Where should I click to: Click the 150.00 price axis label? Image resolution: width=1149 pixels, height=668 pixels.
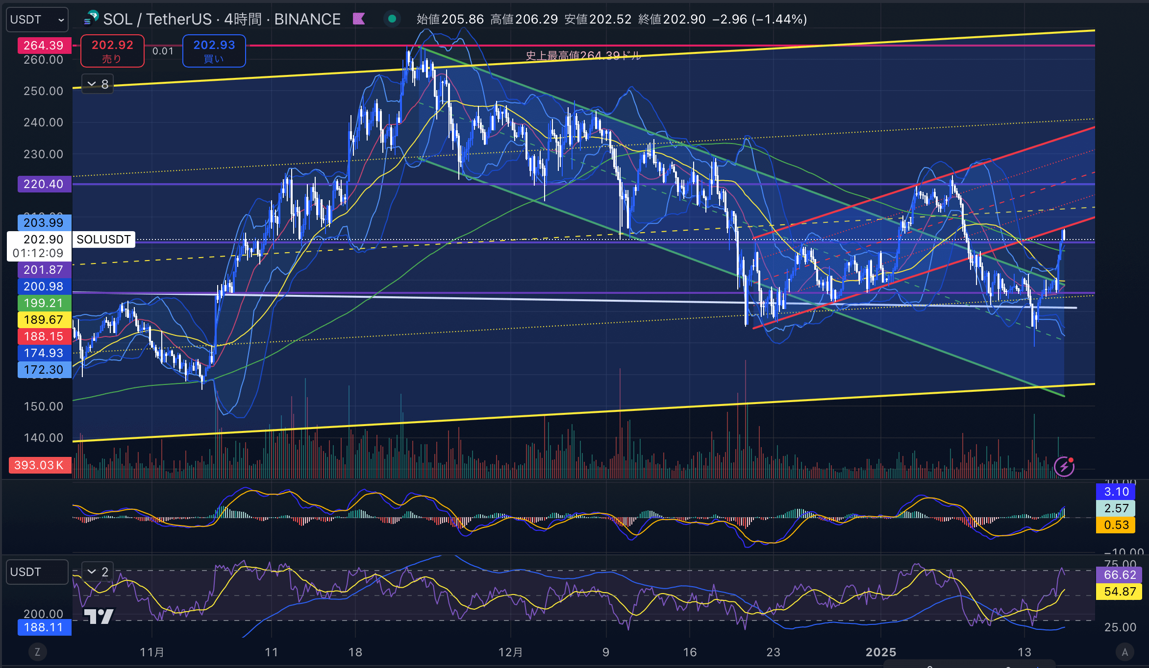tap(44, 406)
